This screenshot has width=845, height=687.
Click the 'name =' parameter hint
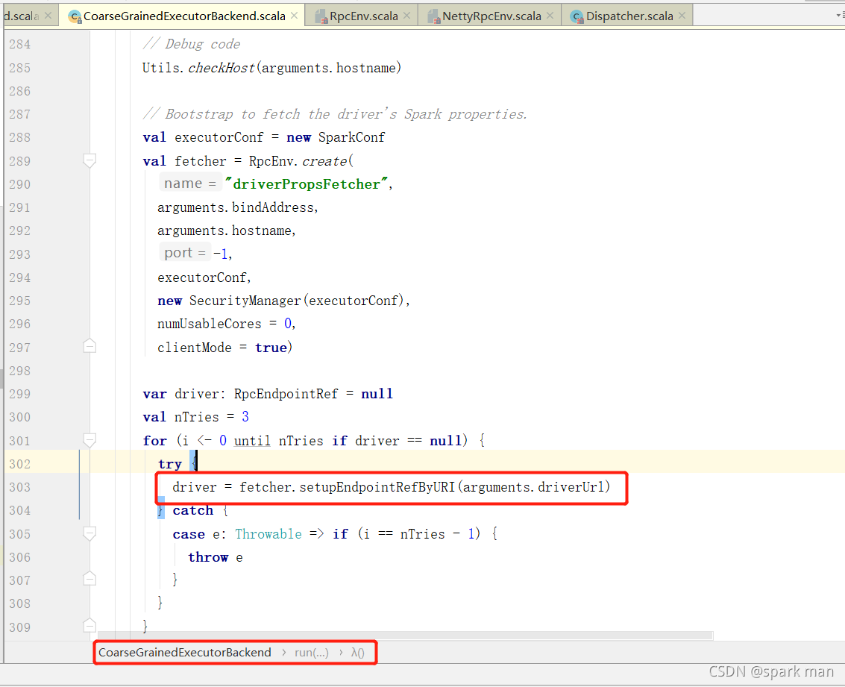coord(189,183)
